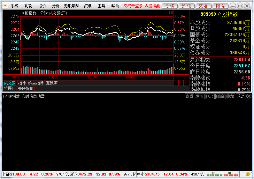The image size is (254, 179).
Task: Click the 基金成交 value 242619万
Action: [240, 41]
